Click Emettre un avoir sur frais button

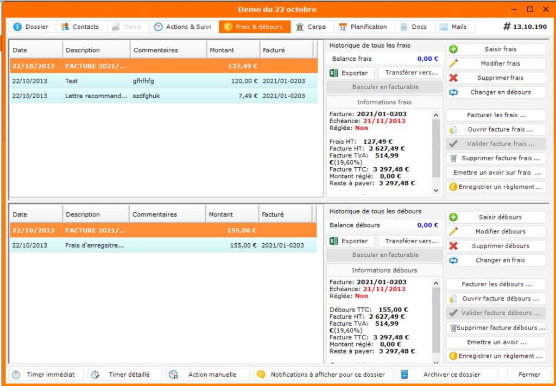point(496,173)
